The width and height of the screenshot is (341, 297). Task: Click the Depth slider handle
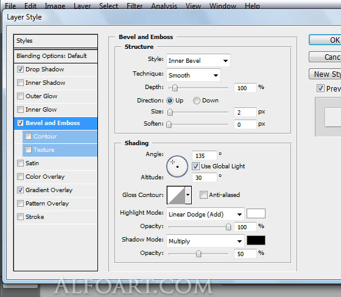(175, 88)
